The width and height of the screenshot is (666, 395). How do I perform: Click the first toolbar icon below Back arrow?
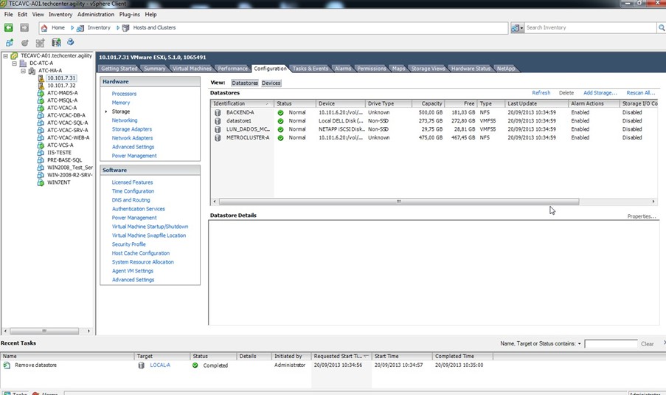(9, 43)
